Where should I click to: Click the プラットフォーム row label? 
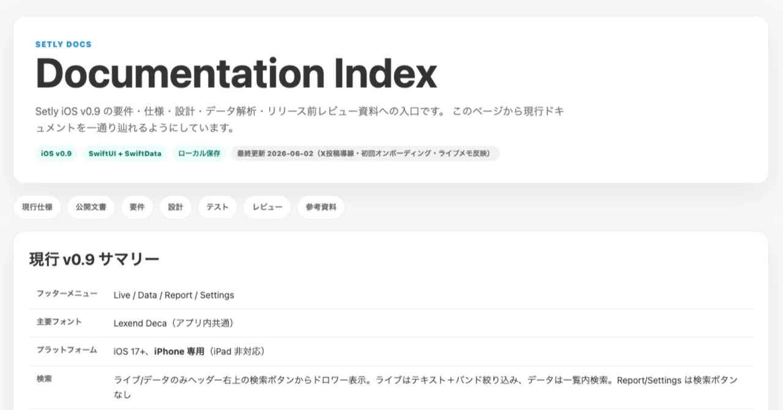click(67, 350)
